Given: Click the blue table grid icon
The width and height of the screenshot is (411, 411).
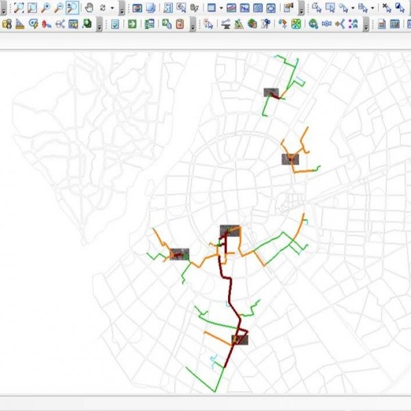Looking at the screenshot, I should 212,8.
